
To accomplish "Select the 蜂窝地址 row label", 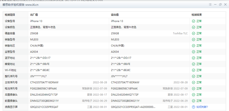I will click(x=10, y=64).
